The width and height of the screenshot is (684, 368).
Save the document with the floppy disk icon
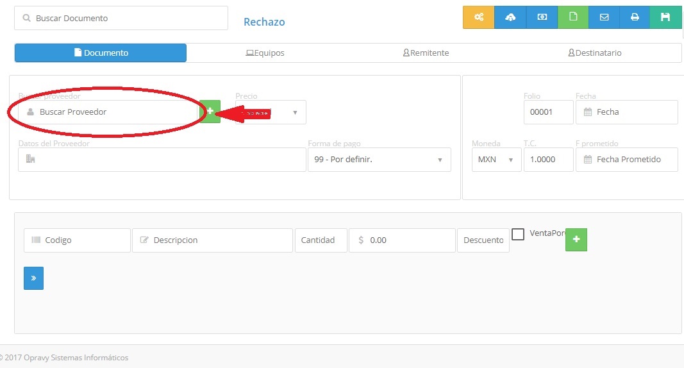[665, 17]
